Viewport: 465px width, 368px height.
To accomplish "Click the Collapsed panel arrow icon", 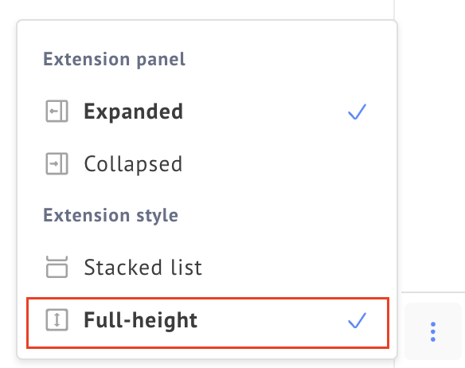I will (57, 163).
